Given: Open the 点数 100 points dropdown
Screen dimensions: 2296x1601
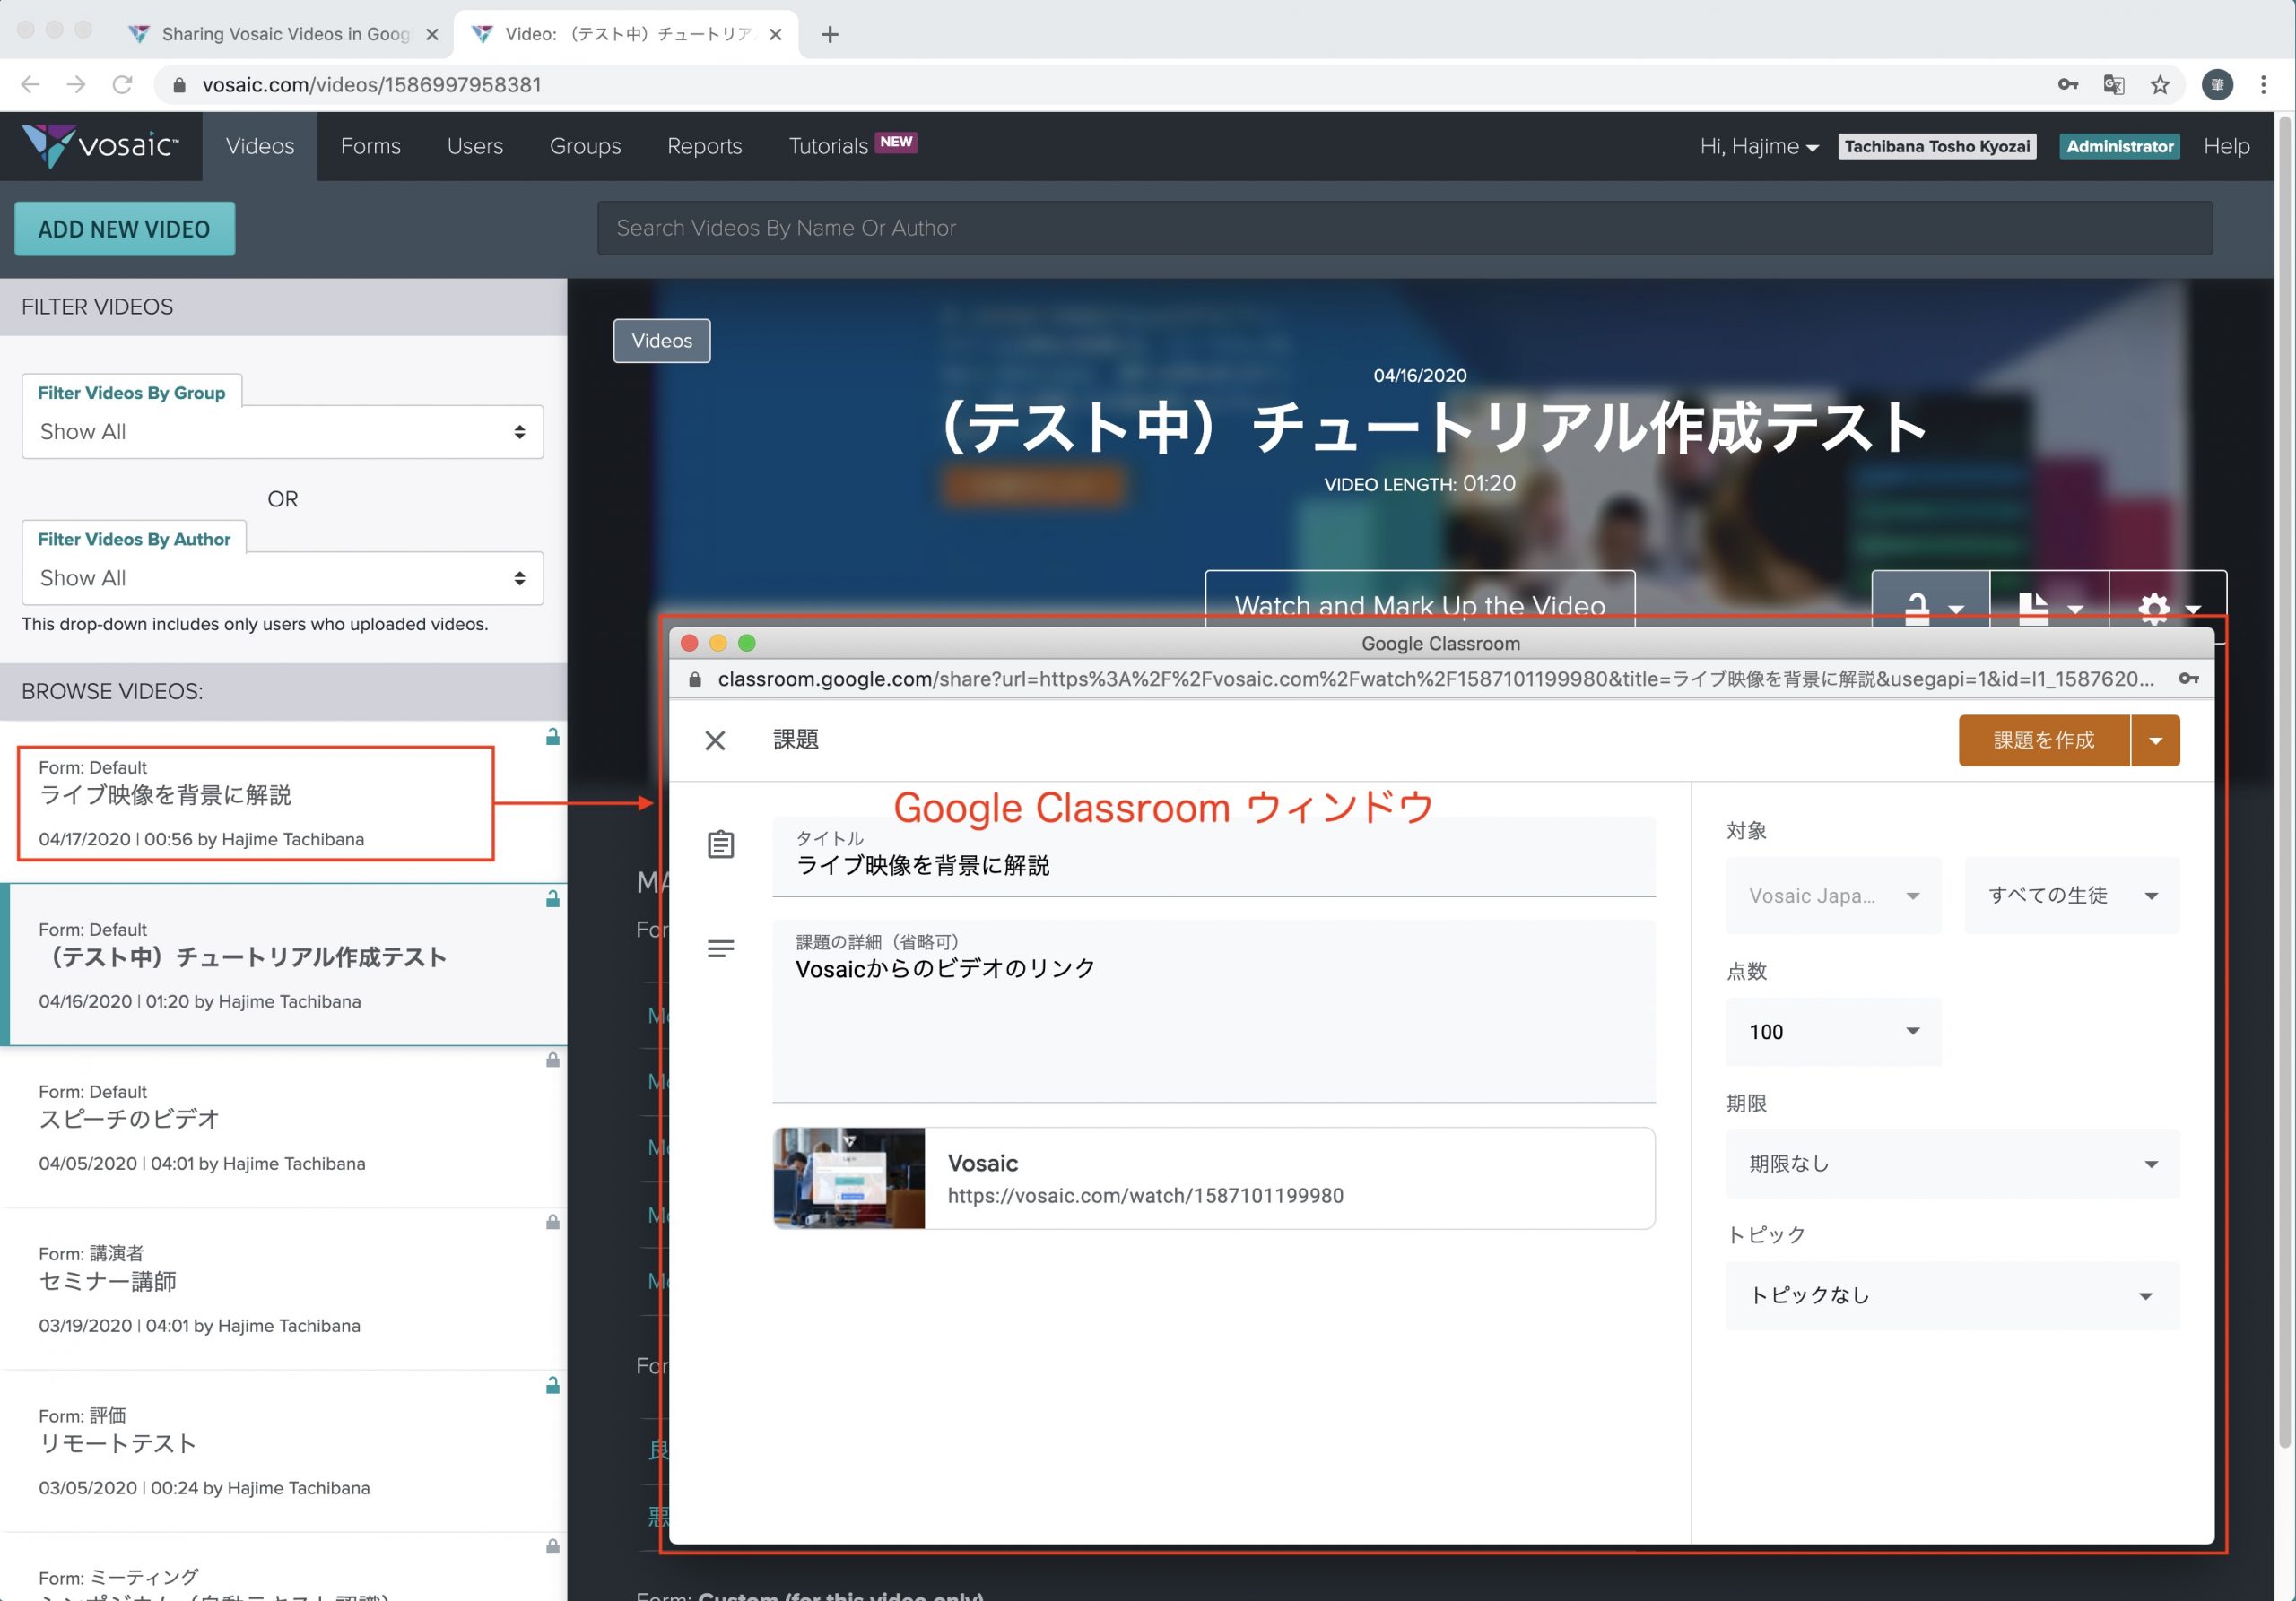Looking at the screenshot, I should pyautogui.click(x=1833, y=1032).
